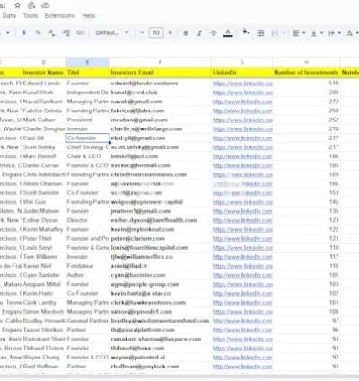The width and height of the screenshot is (359, 381).
Task: Open the fill color paint bucket
Action: (246, 31)
